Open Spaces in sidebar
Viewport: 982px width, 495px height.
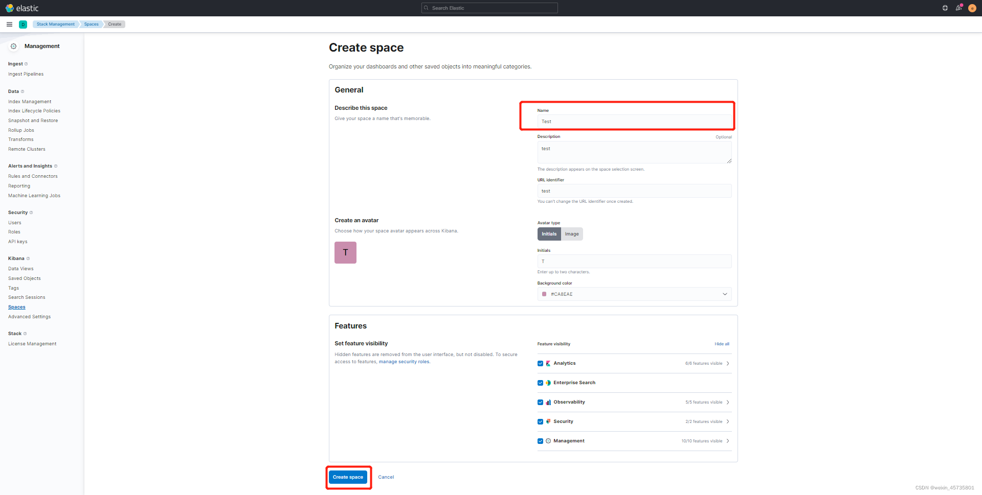tap(17, 307)
